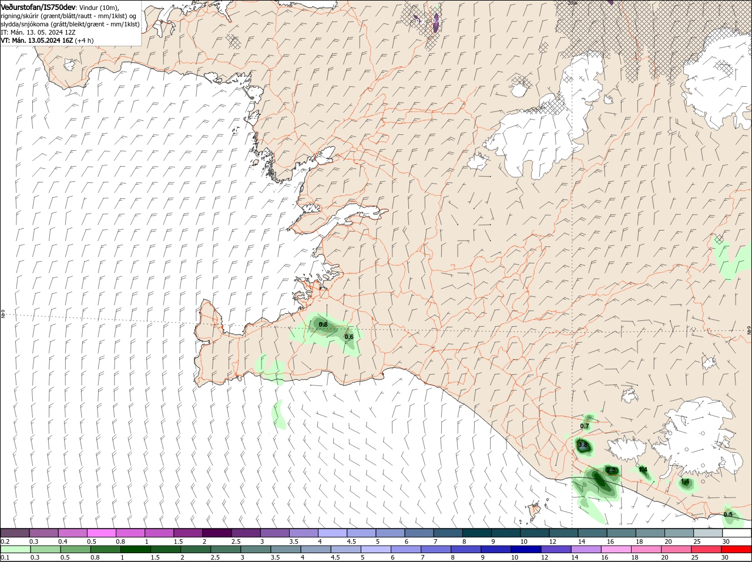Pick purple-scale light blue swatch between 4 and 4.5
Viewport: 752px width, 562px height.
tap(333, 533)
